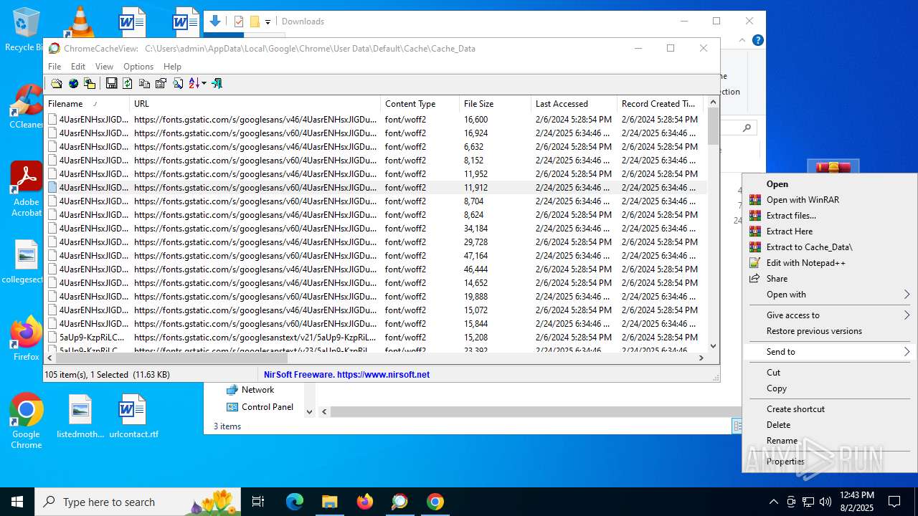Open the File menu in ChromeCacheView
This screenshot has width=918, height=516.
[55, 67]
